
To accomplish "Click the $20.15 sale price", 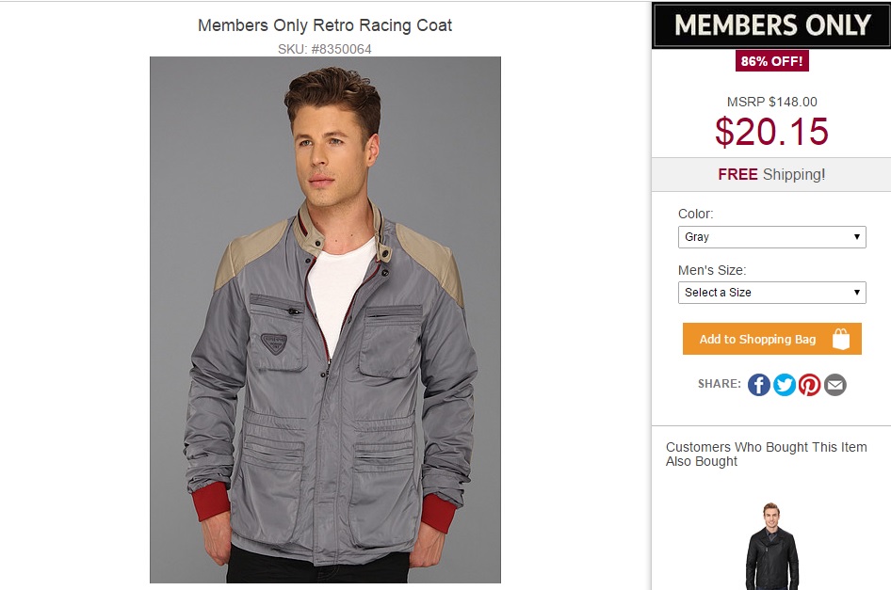I will 771,132.
